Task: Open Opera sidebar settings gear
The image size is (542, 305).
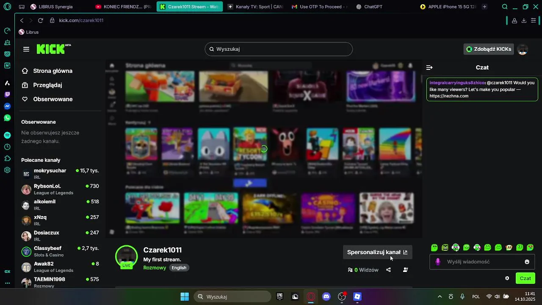Action: coord(7,170)
